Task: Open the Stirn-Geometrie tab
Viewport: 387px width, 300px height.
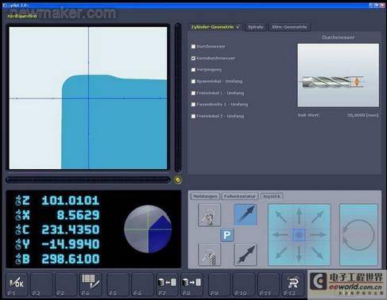Action: click(289, 27)
